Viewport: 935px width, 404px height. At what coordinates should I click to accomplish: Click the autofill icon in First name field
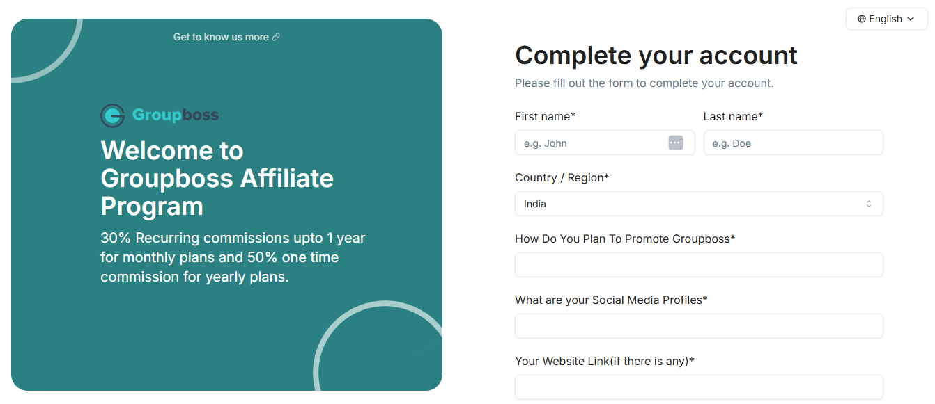coord(675,143)
